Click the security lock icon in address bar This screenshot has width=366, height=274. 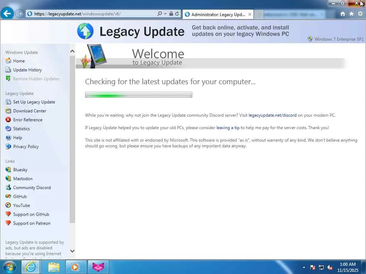[x=171, y=14]
